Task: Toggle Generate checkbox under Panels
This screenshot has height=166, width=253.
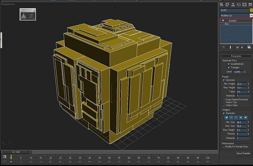Action: (224, 80)
